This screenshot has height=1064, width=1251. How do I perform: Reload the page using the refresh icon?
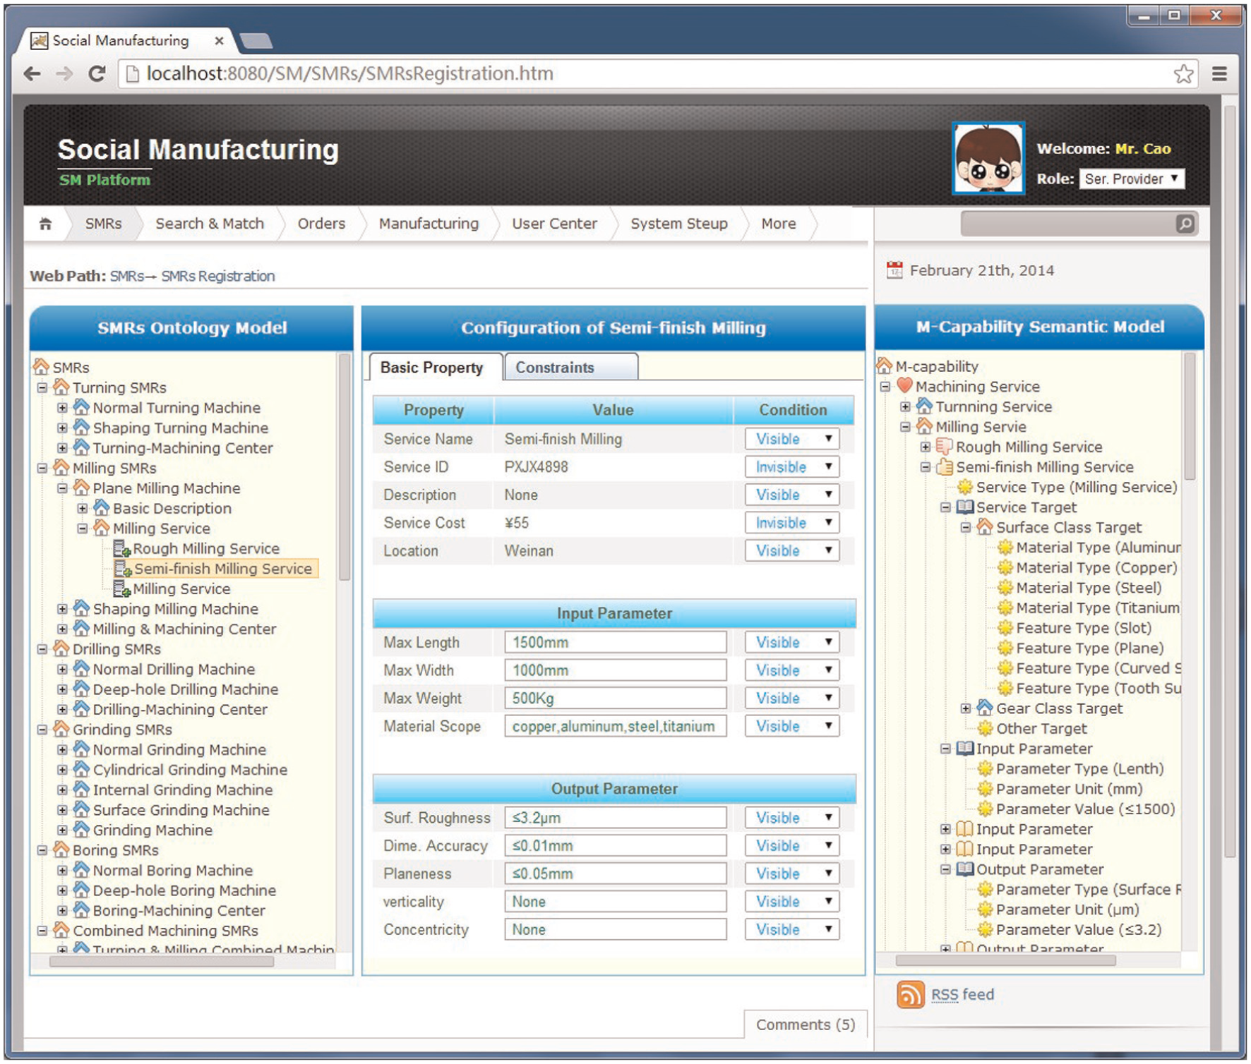(97, 73)
